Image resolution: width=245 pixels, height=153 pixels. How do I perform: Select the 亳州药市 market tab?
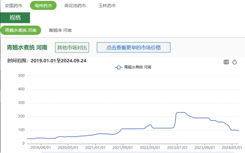[43, 5]
